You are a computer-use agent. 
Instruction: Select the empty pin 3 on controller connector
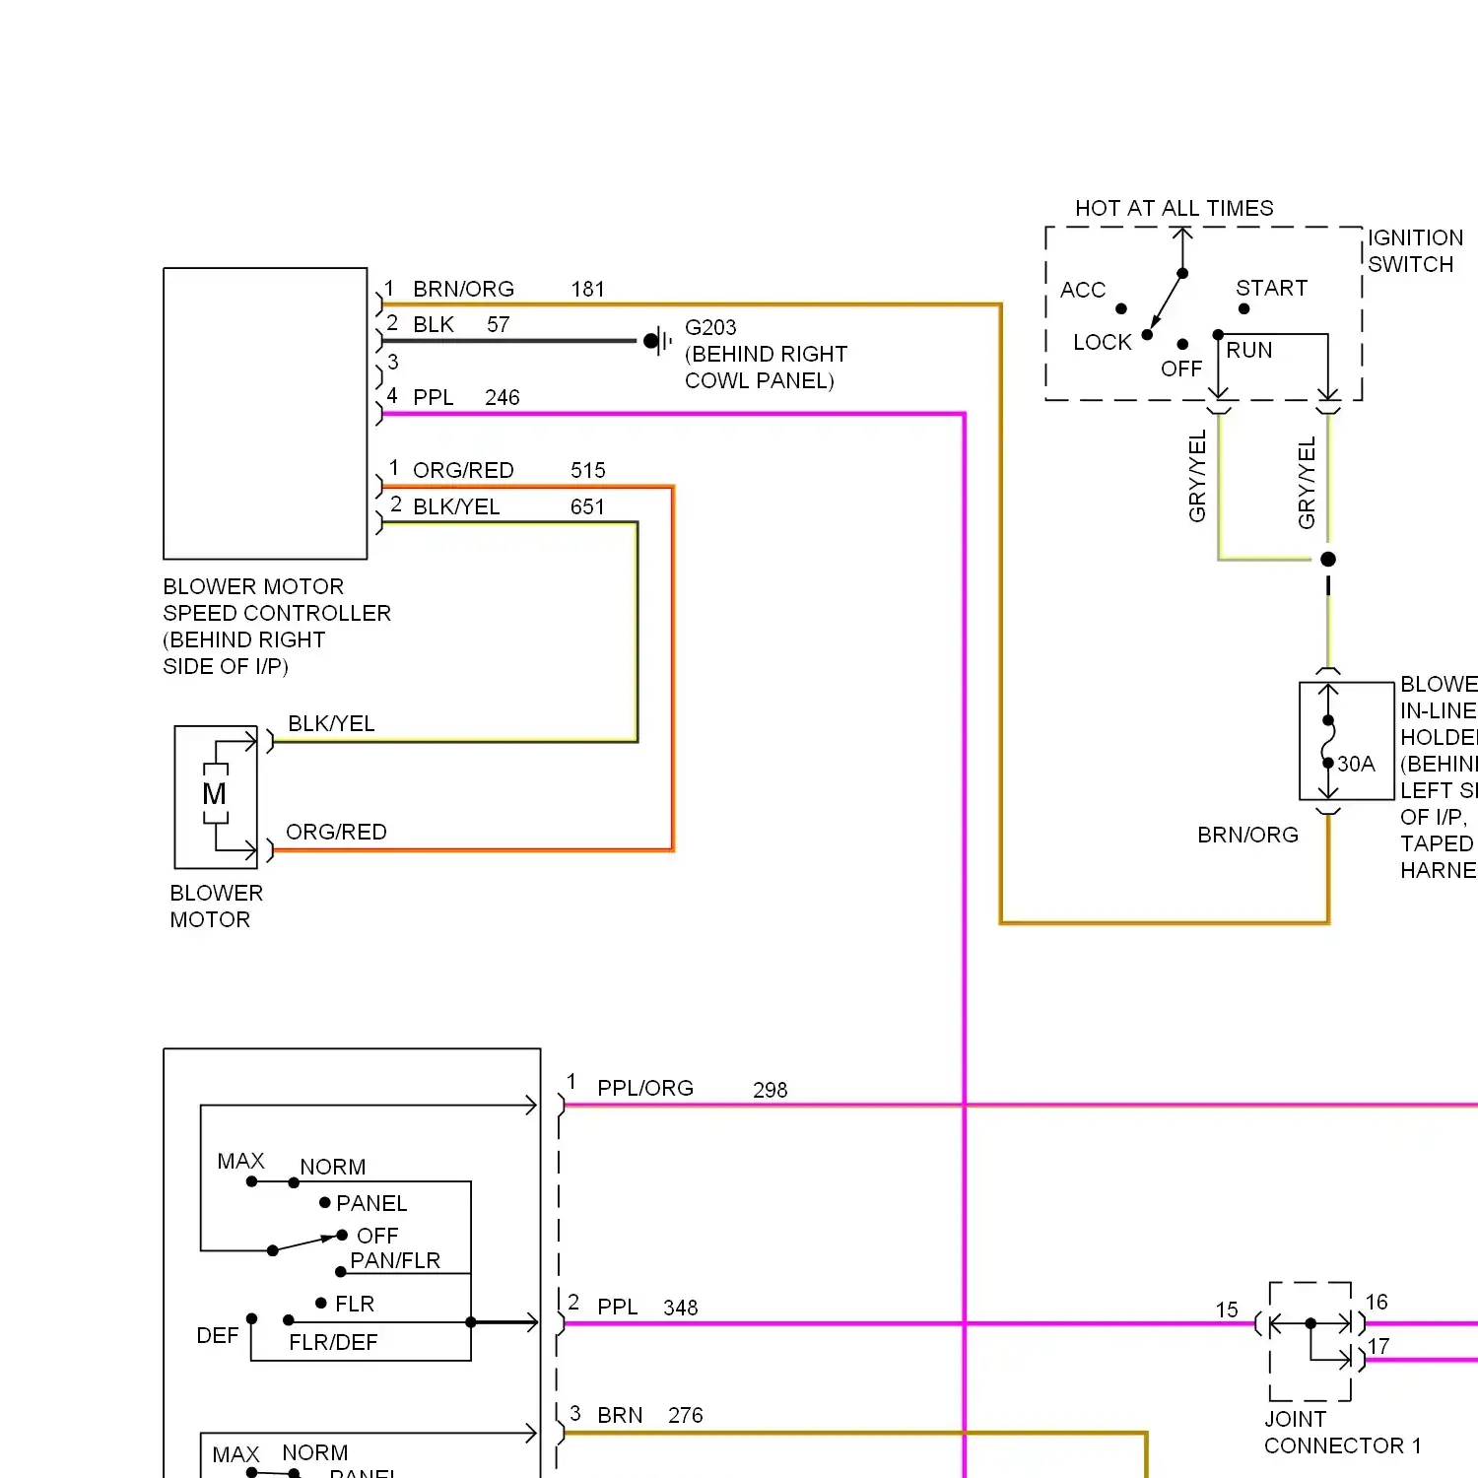tap(386, 370)
